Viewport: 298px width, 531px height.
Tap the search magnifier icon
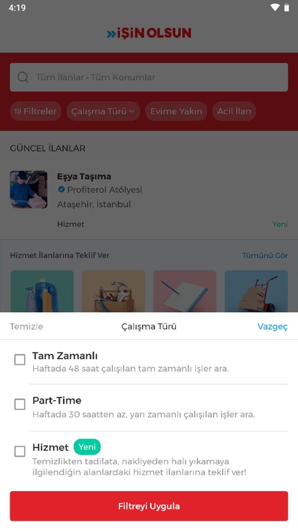23,77
